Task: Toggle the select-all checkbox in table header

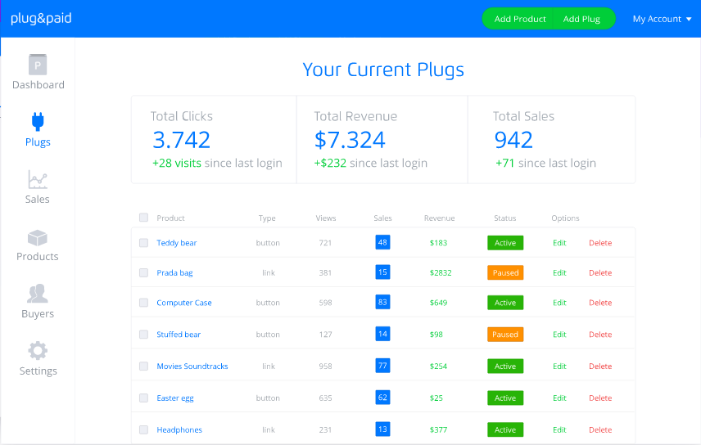Action: coord(143,218)
